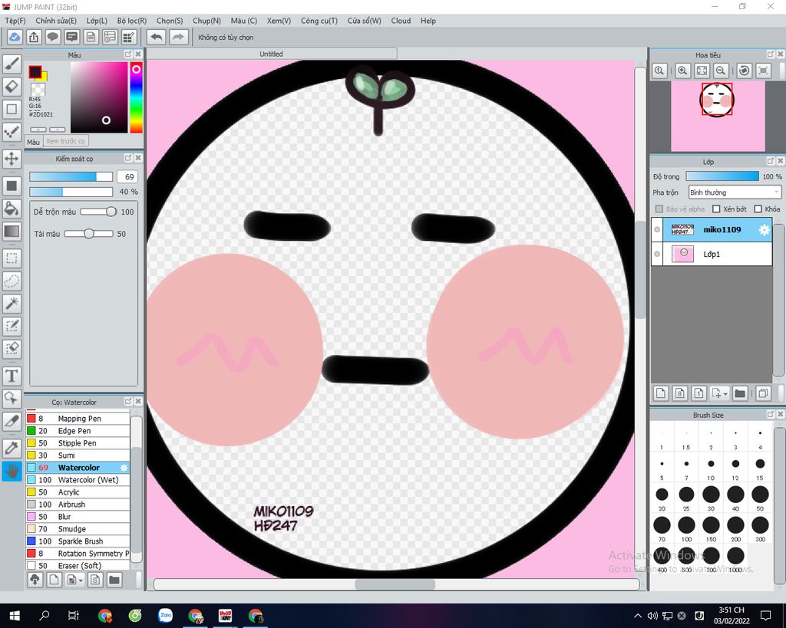Click the Redo arrow in toolbar
Image resolution: width=786 pixels, height=628 pixels.
click(178, 37)
